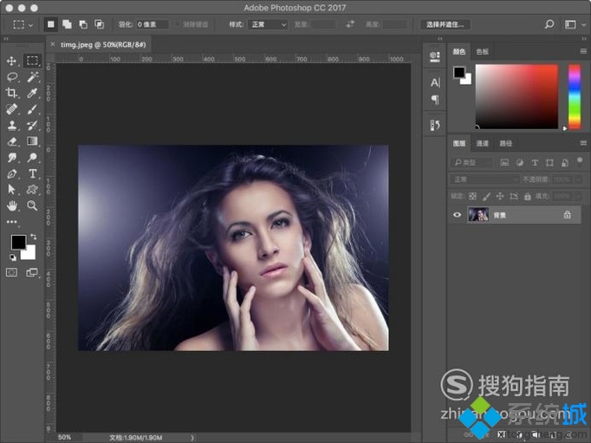Image resolution: width=591 pixels, height=443 pixels.
Task: Click New Selection mode button
Action: point(50,24)
